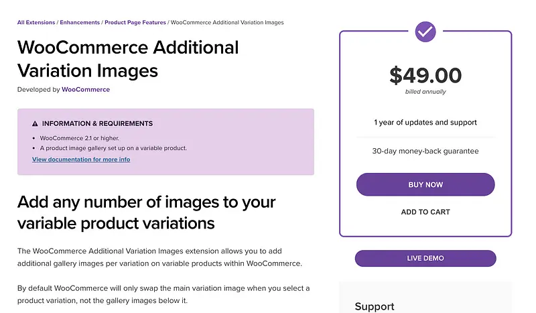Open the Product Page Features breadcrumb

coord(135,22)
